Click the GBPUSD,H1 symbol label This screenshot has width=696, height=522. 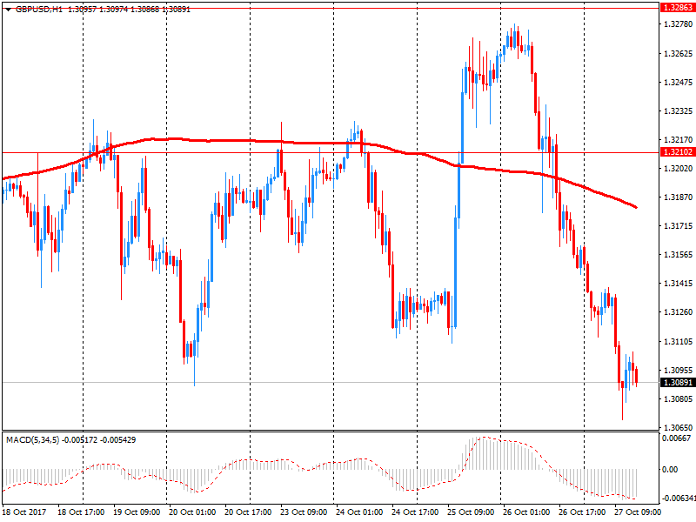pos(39,10)
